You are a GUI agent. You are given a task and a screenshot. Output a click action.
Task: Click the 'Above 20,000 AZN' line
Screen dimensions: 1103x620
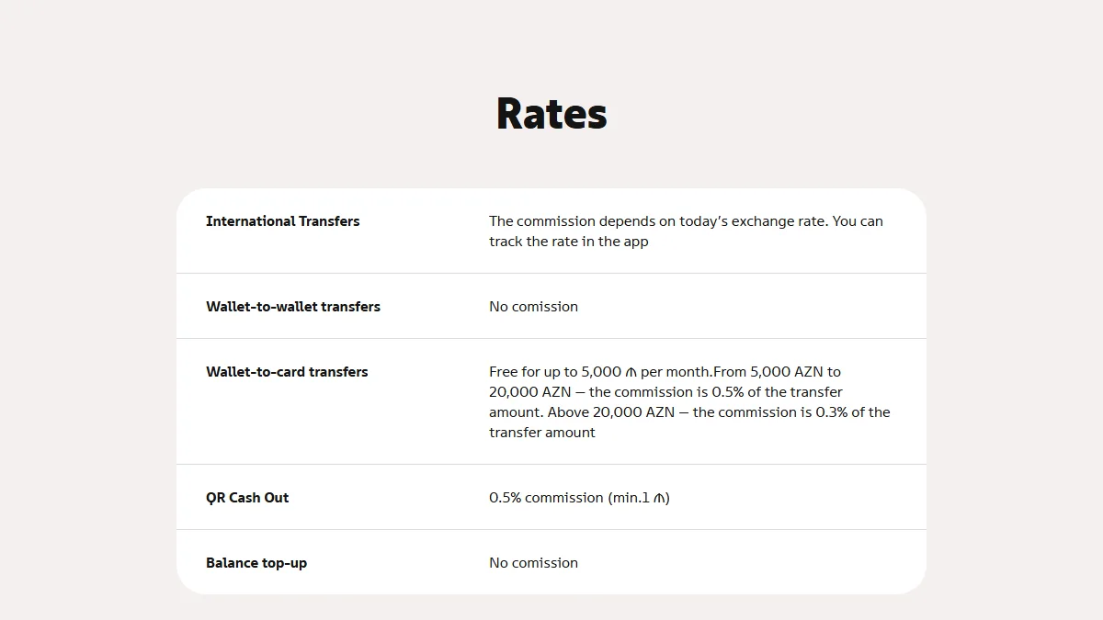[x=689, y=412]
